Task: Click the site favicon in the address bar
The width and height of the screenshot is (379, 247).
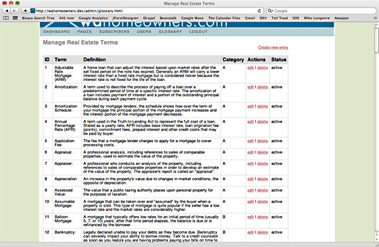Action: pos(33,11)
